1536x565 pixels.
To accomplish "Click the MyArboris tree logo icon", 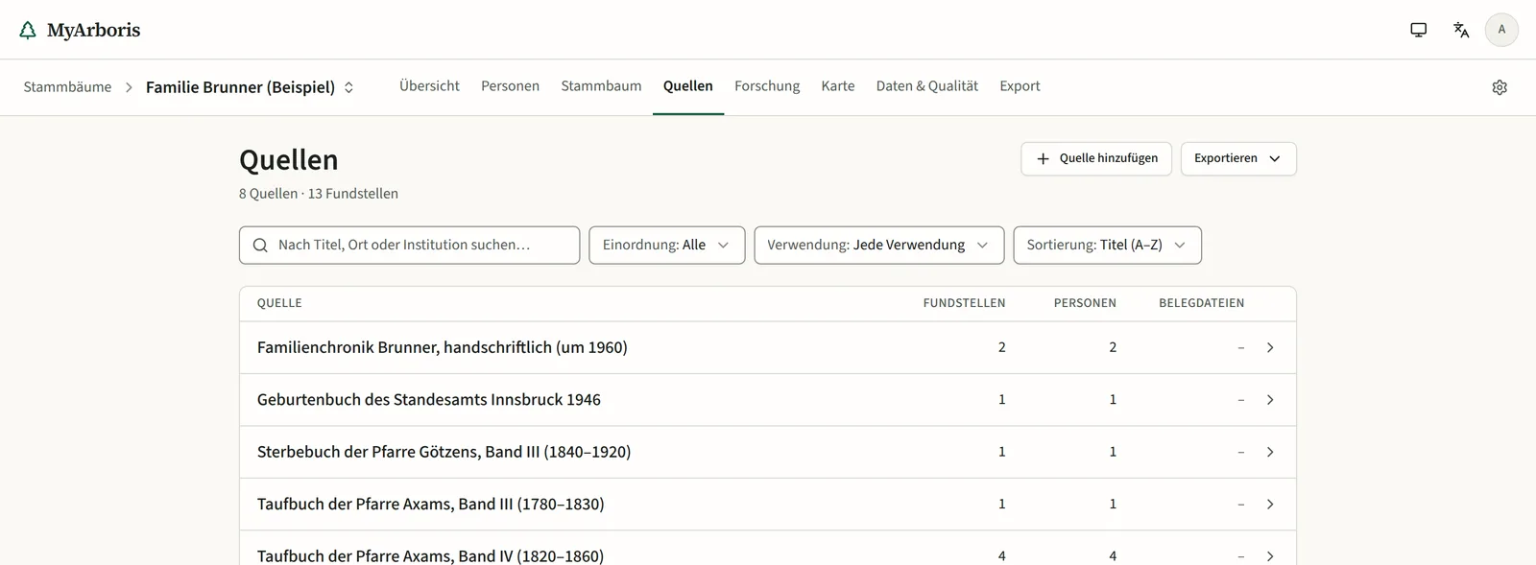I will click(28, 30).
